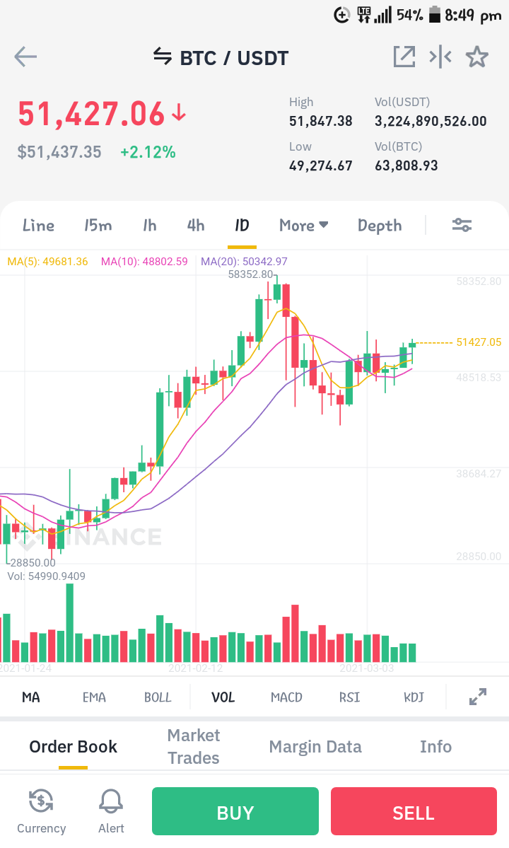Viewport: 509px width, 848px height.
Task: Expand chart to fullscreen
Action: coord(478,697)
